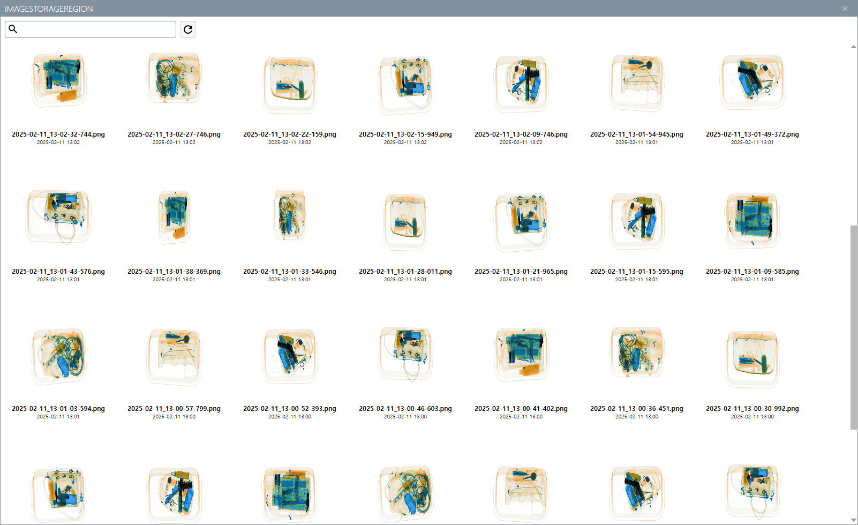Pick X-ray thumbnail 2025-02-11_13-00-46-603.png
The image size is (858, 525).
coord(405,354)
